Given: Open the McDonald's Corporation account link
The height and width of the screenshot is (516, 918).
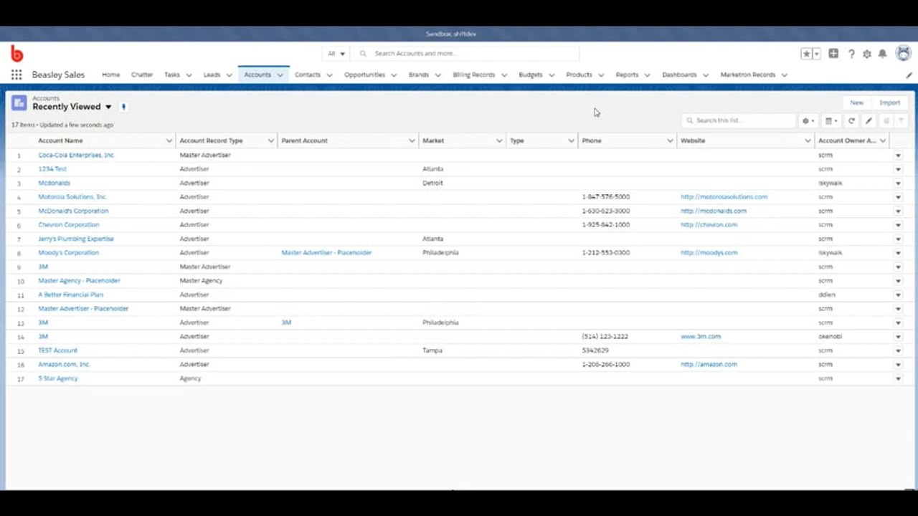Looking at the screenshot, I should pyautogui.click(x=73, y=211).
